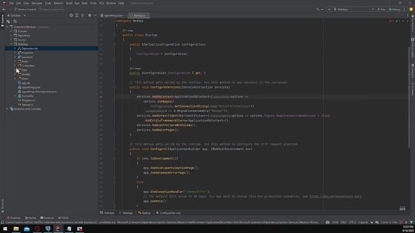Screen dimensions: 415x233
Task: Expand all nodes in Solution explorer
Action: pyautogui.click(x=77, y=16)
